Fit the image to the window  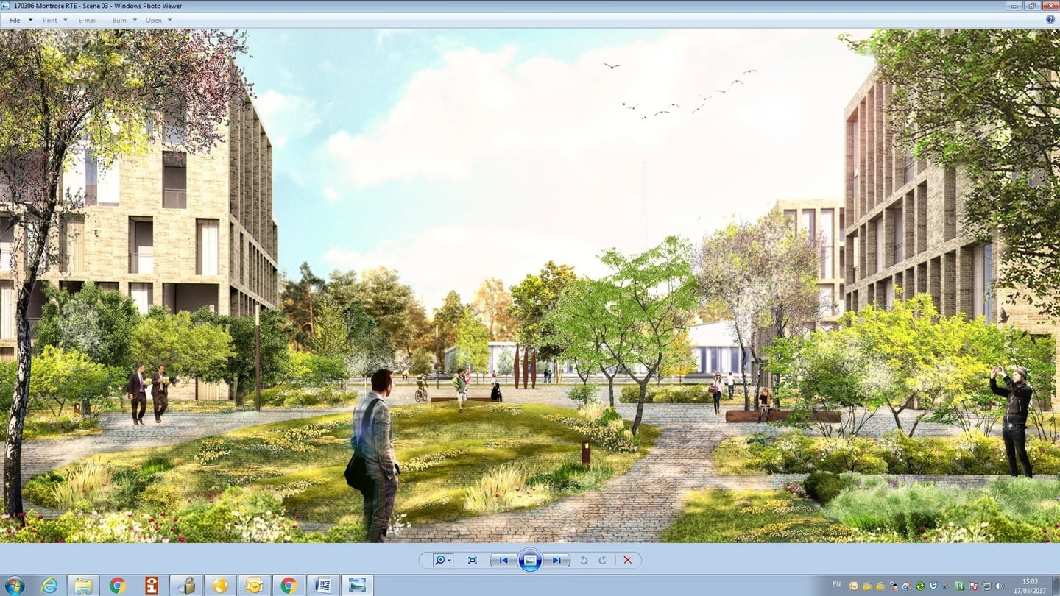[x=473, y=560]
